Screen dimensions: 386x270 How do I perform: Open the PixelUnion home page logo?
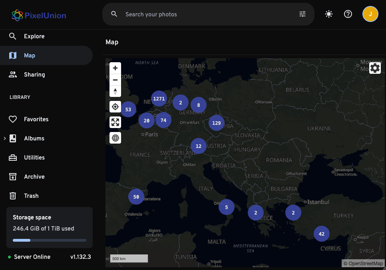pos(38,15)
